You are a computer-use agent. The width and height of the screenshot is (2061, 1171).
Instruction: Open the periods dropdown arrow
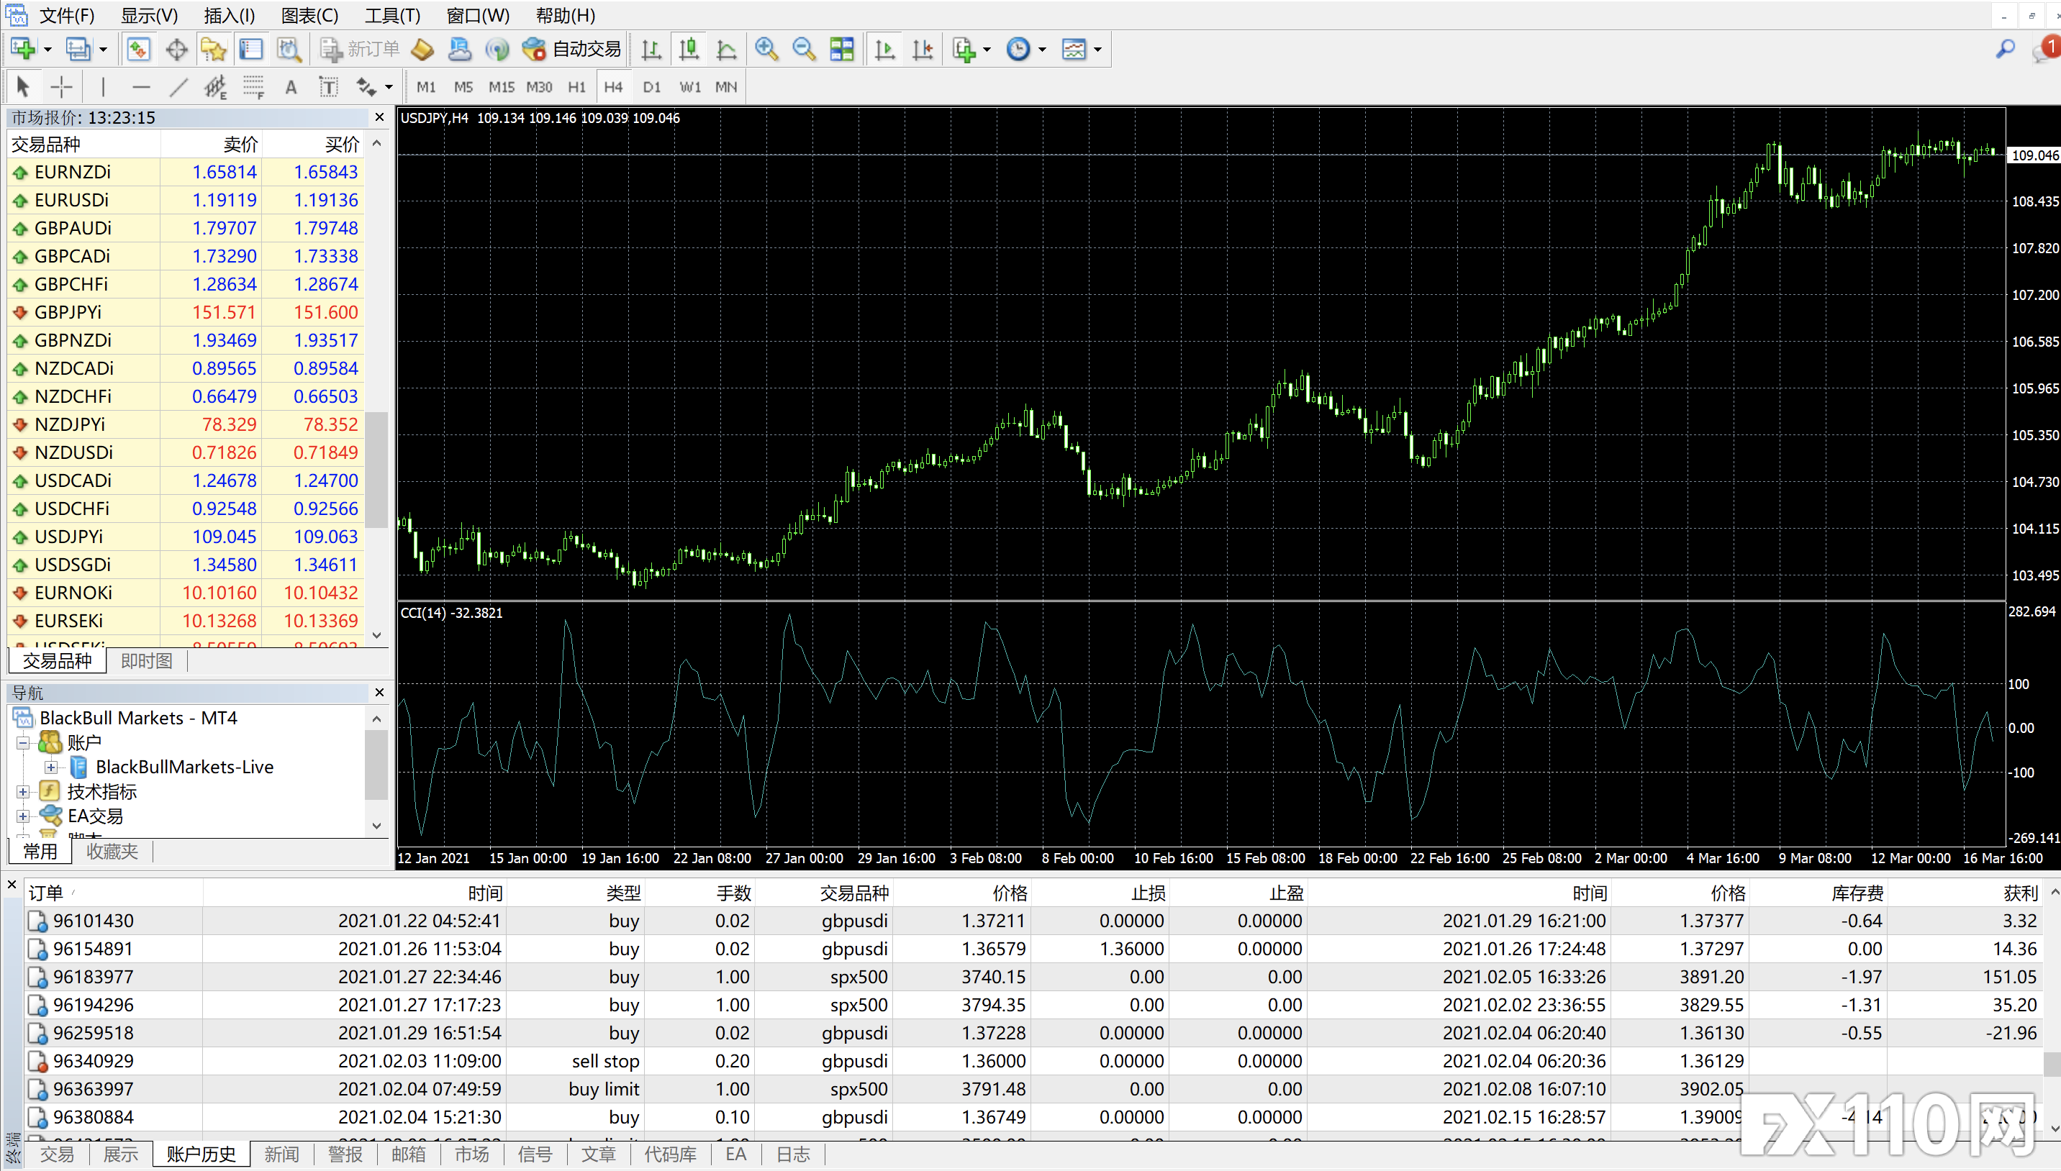1043,50
